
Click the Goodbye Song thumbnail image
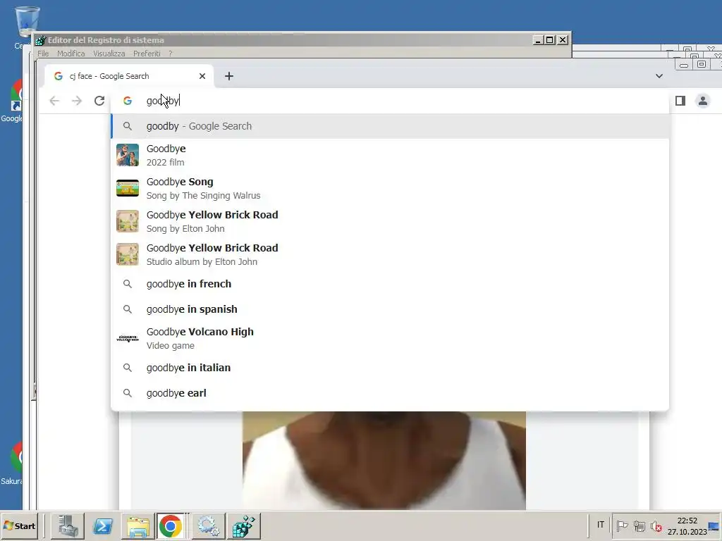click(x=128, y=188)
